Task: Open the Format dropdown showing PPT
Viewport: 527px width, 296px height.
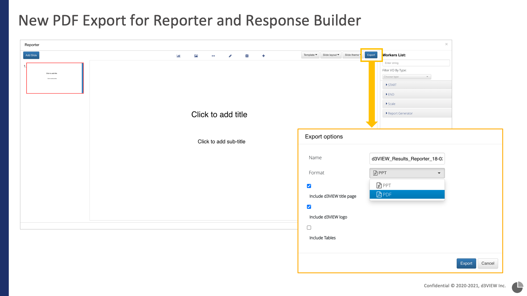Action: click(x=407, y=173)
